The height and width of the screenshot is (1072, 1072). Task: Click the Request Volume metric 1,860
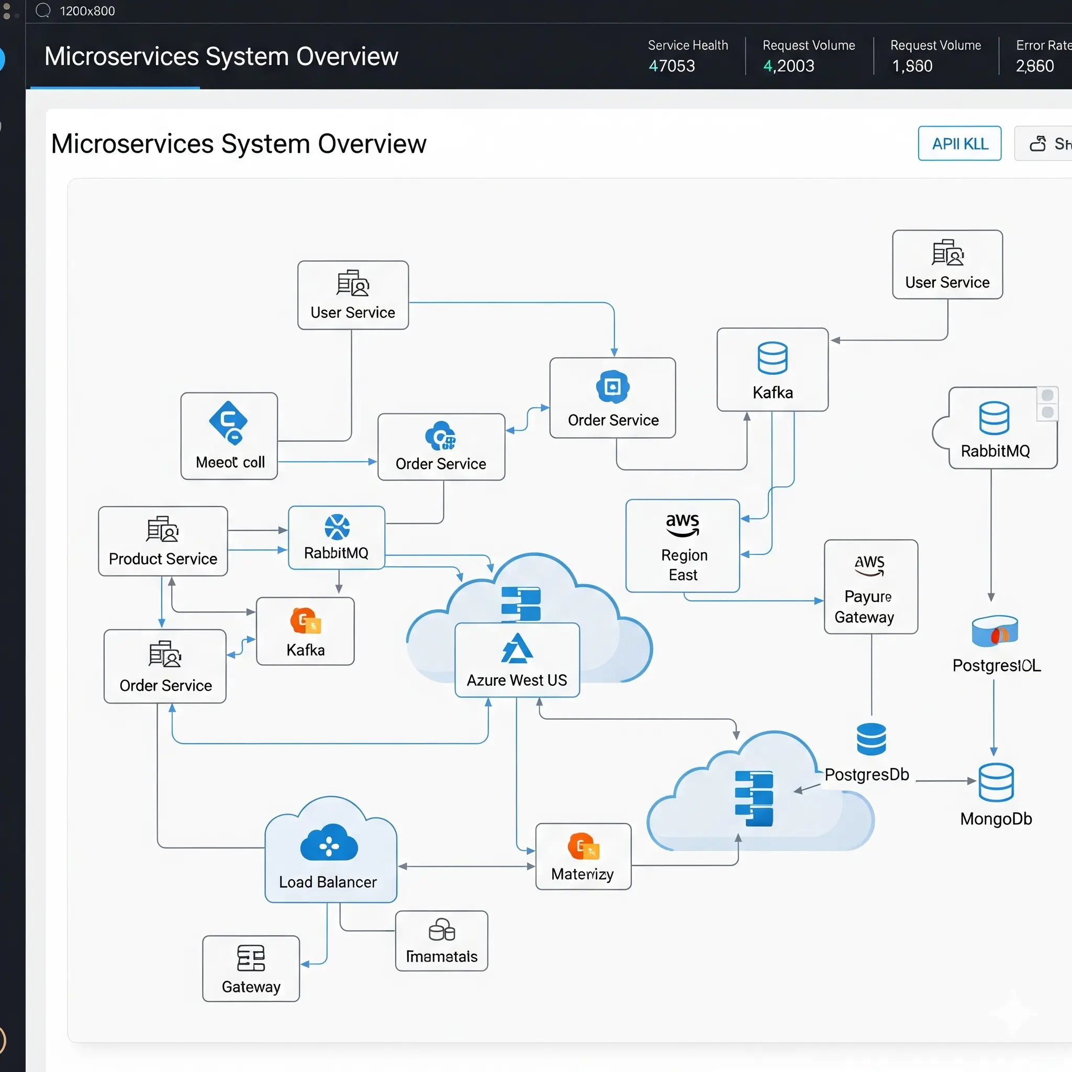point(912,65)
